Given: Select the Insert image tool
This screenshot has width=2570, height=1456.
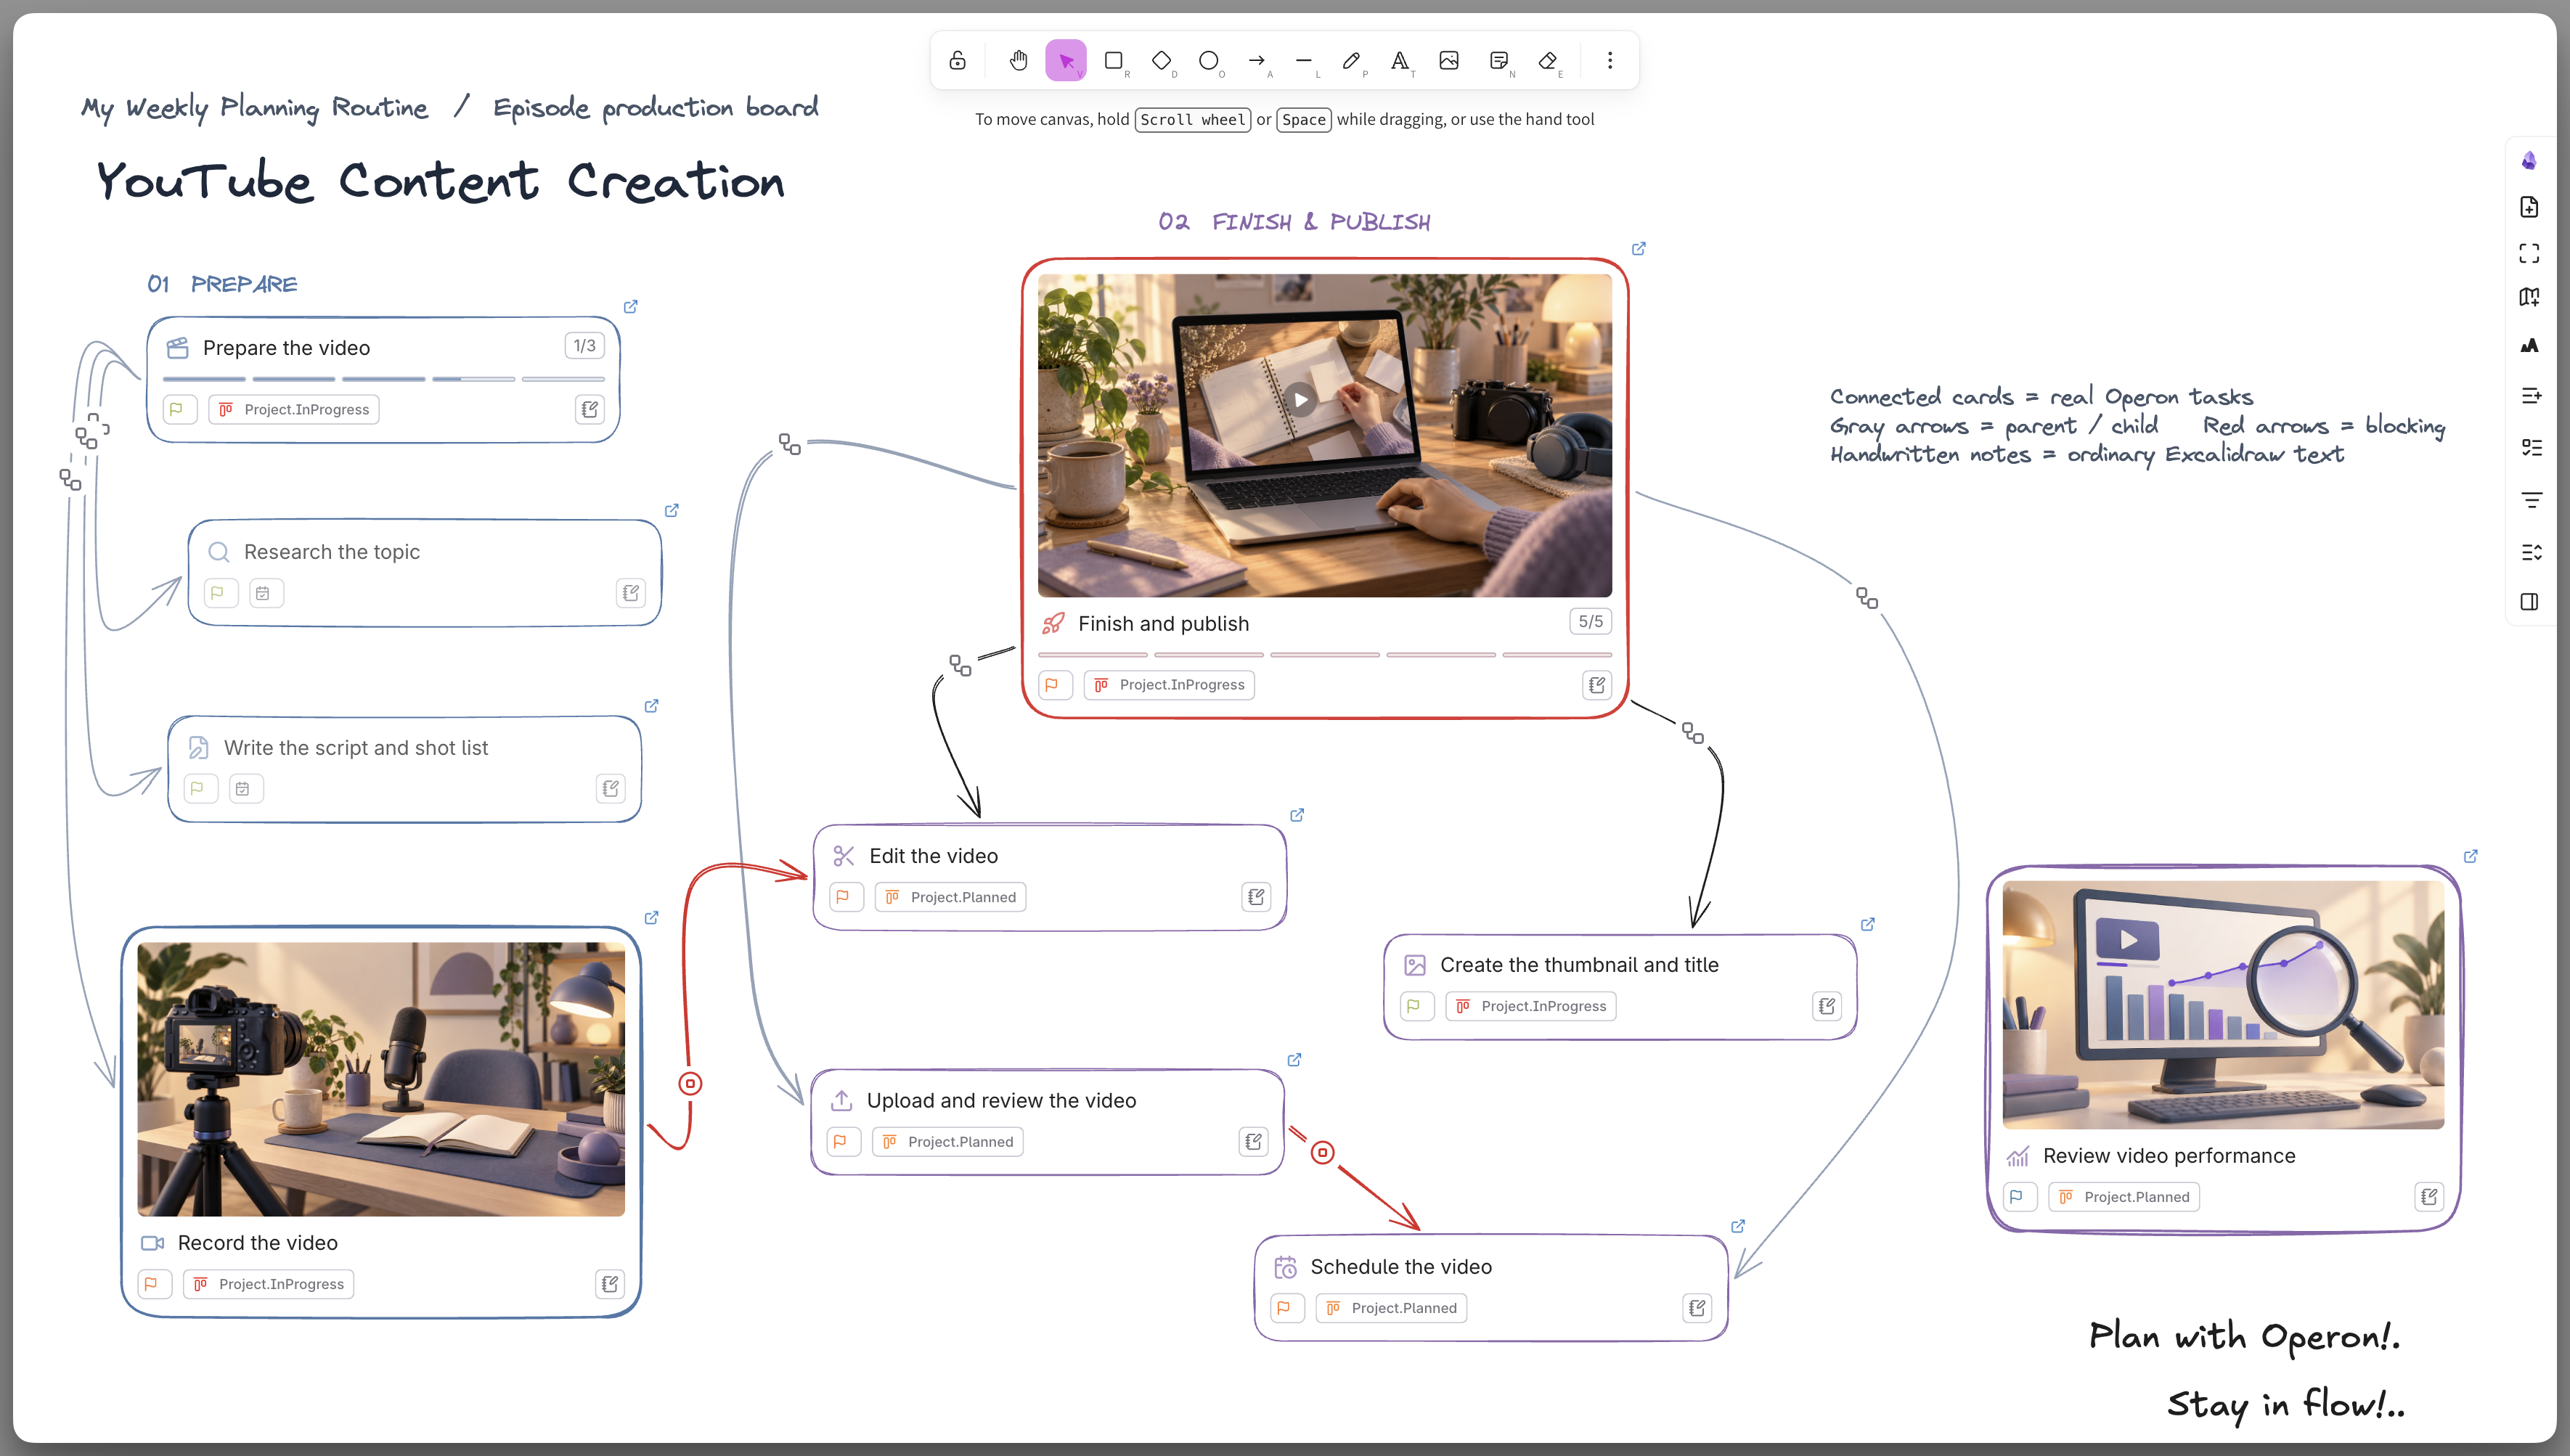Looking at the screenshot, I should [1448, 61].
